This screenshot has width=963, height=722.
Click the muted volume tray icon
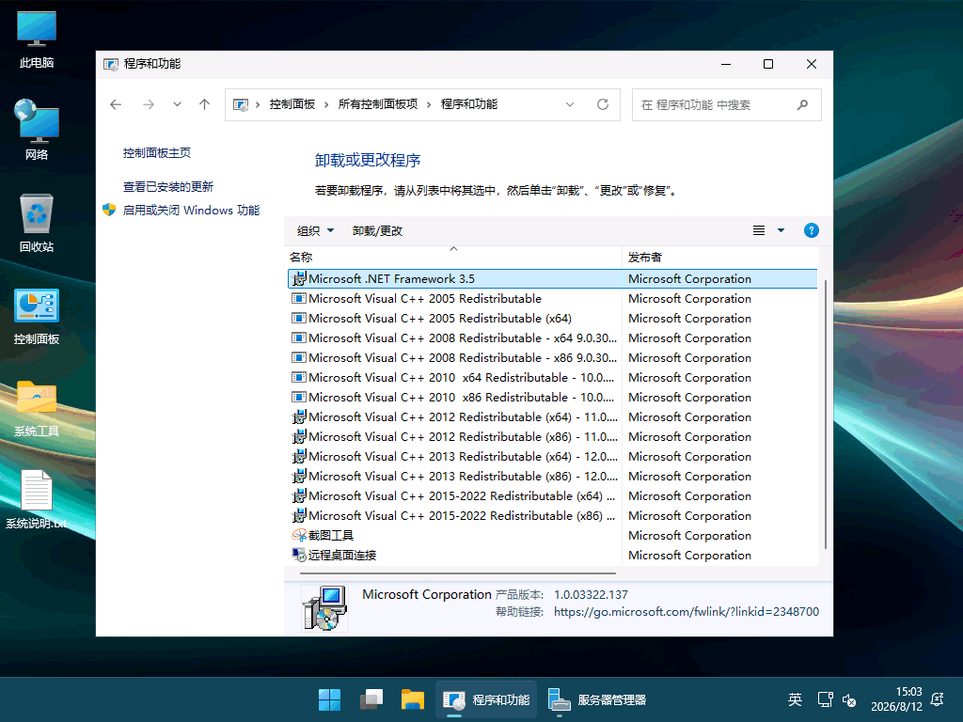849,699
